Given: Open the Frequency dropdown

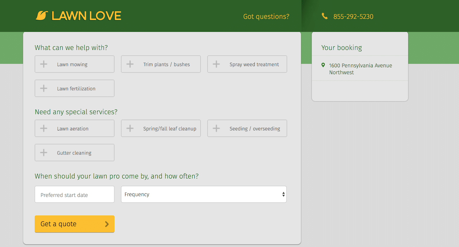Looking at the screenshot, I should tap(204, 194).
